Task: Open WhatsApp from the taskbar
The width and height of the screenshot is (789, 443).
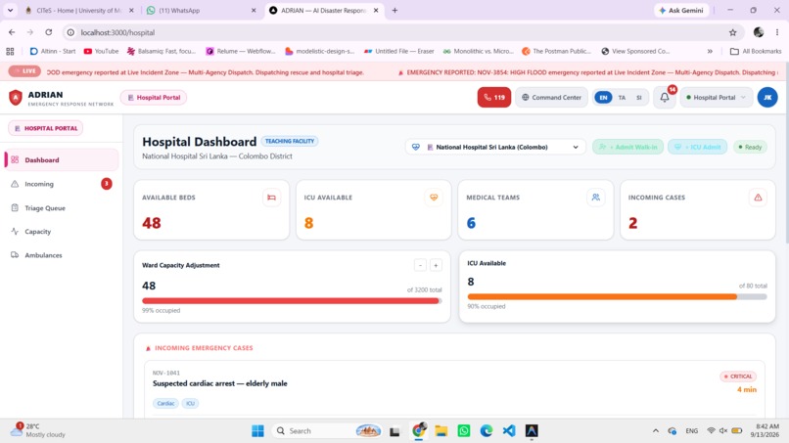Action: coord(464,431)
